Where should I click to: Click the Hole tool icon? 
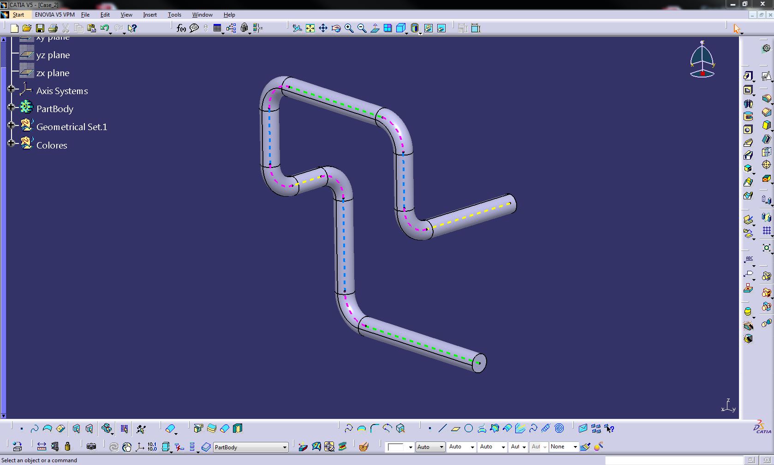[748, 130]
